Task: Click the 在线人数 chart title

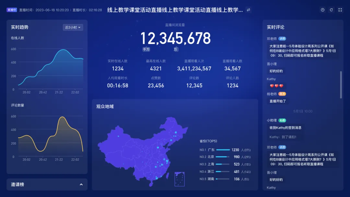Action: pyautogui.click(x=17, y=38)
